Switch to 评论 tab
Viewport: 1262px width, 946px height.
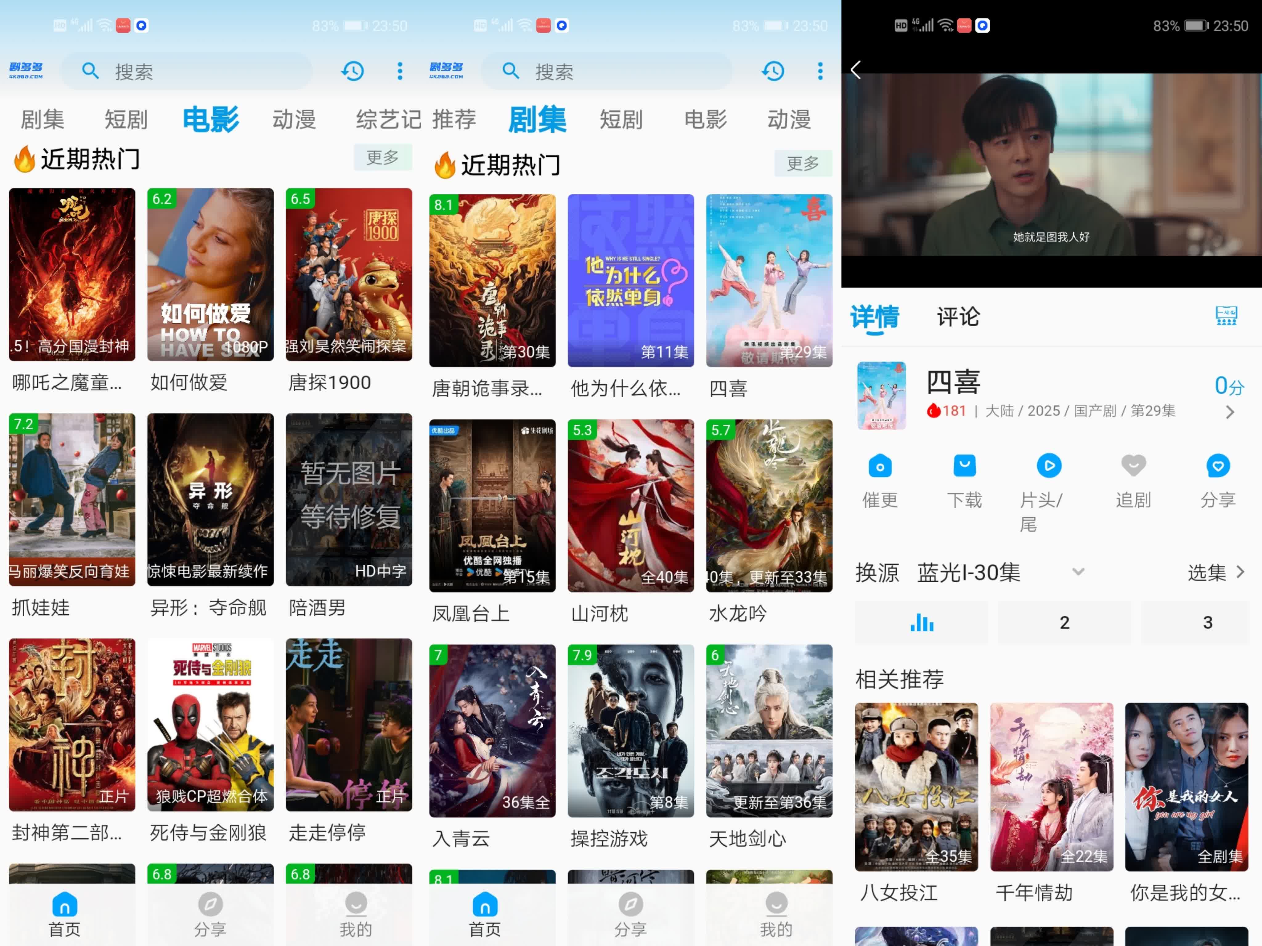[x=958, y=317]
